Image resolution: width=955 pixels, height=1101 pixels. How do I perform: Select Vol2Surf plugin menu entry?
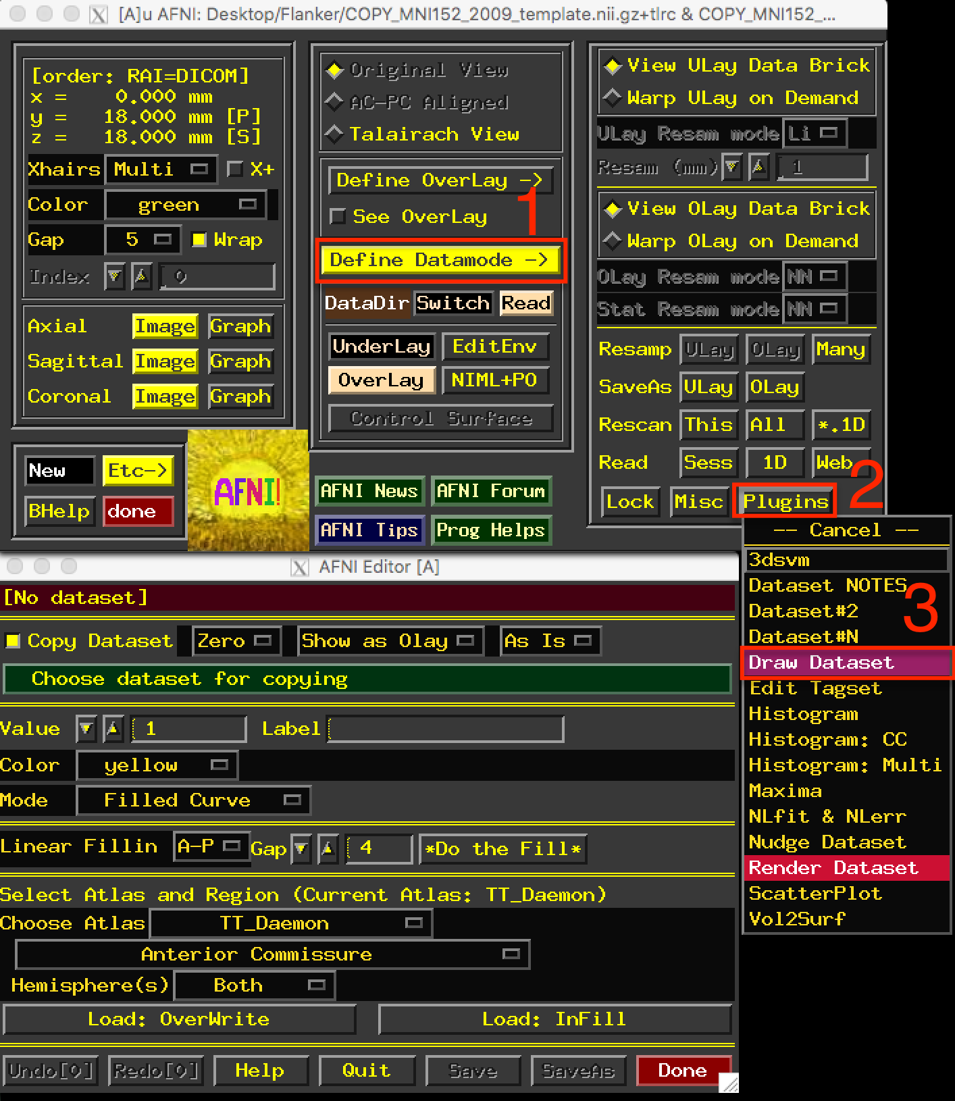pyautogui.click(x=846, y=919)
